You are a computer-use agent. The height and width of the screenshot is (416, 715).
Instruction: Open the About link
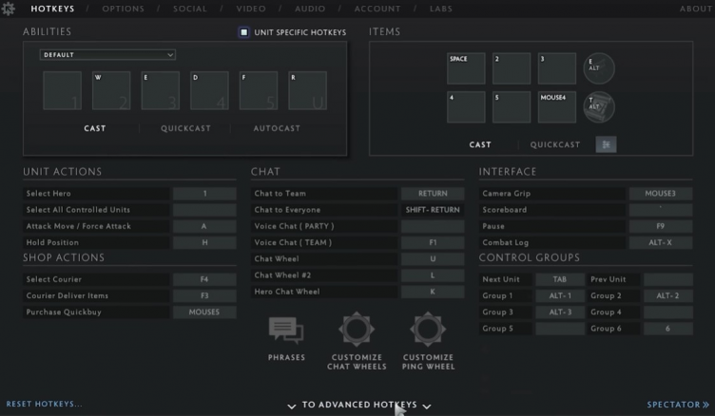click(695, 9)
